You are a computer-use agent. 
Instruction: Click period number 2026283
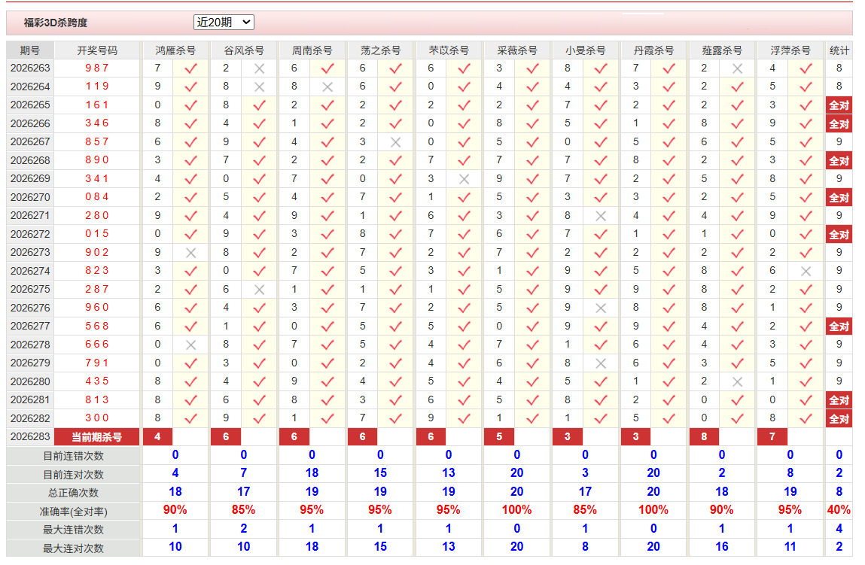[30, 436]
